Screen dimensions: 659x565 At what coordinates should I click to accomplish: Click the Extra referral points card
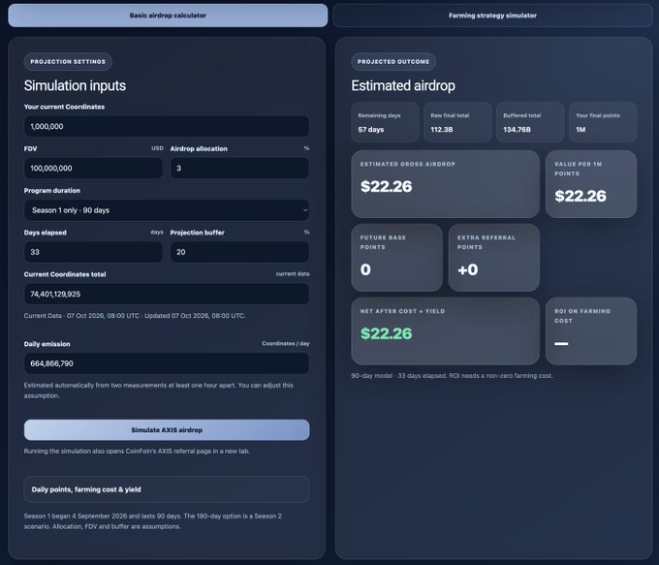tap(494, 258)
